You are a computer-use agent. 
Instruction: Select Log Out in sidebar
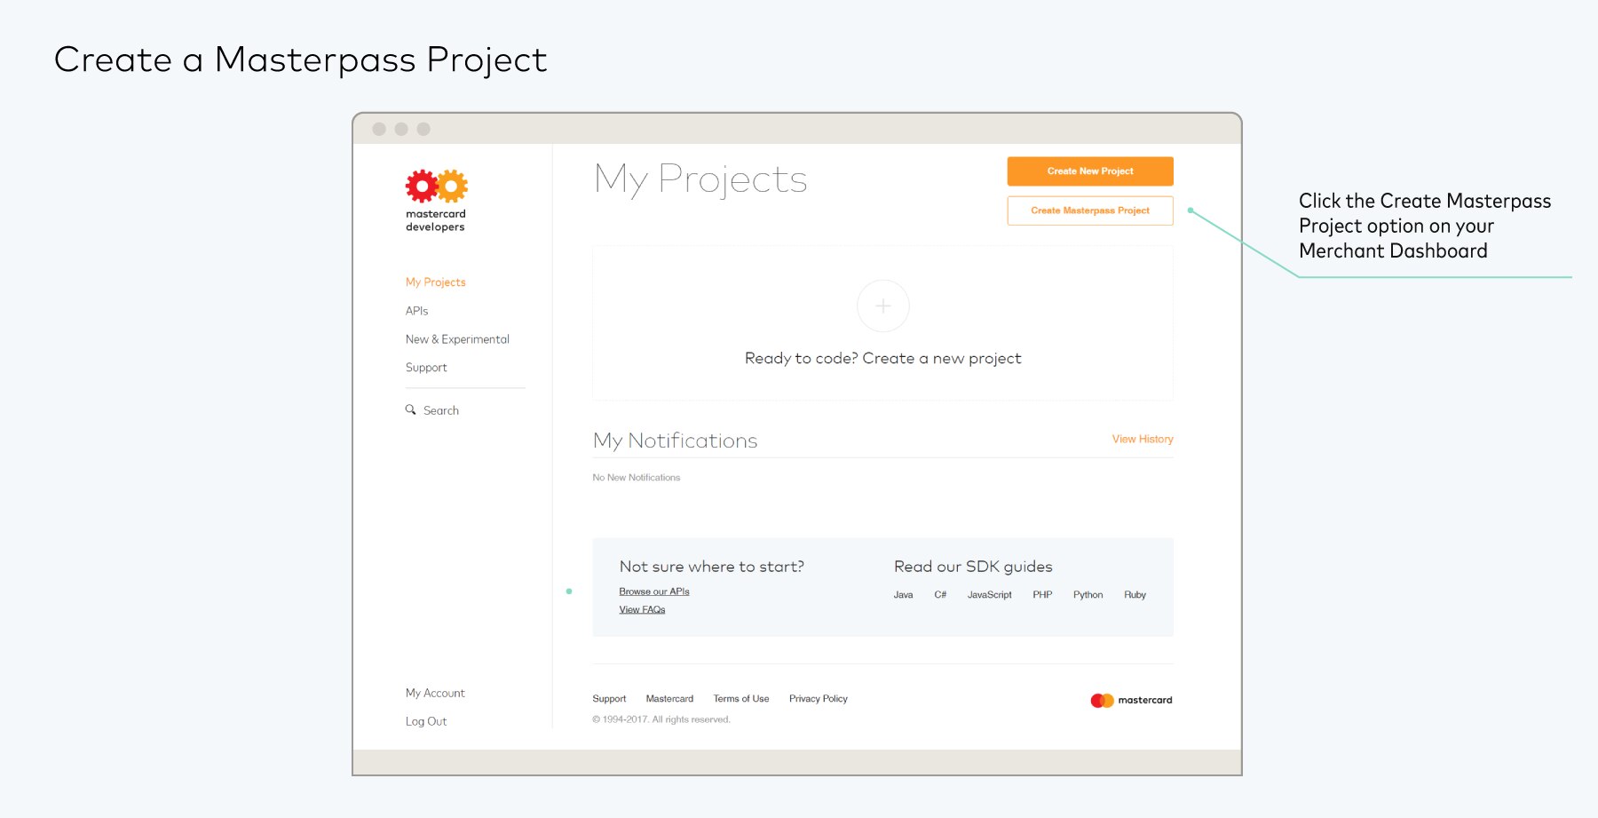(426, 721)
